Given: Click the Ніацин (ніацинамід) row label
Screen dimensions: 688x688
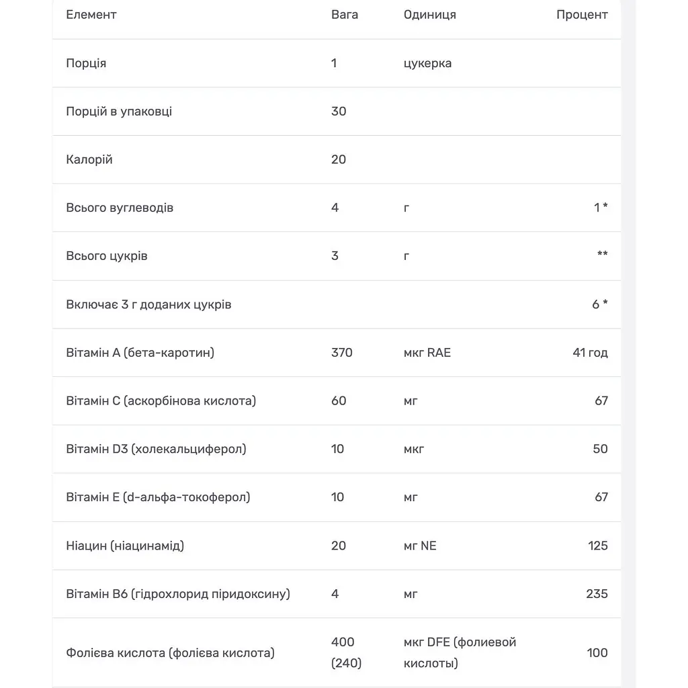Looking at the screenshot, I should pos(125,546).
